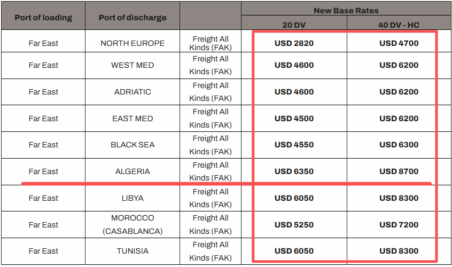Screen dimensions: 452x267
Task: Select the New Base Rates header cell
Action: pyautogui.click(x=346, y=10)
